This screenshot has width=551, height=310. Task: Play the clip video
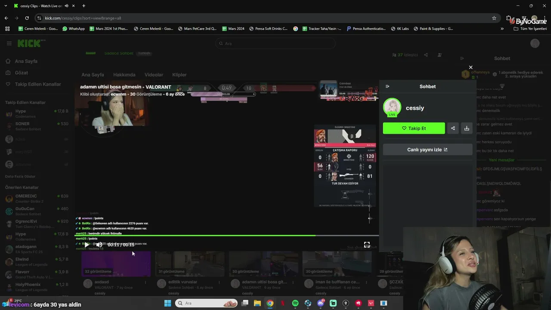pyautogui.click(x=87, y=245)
